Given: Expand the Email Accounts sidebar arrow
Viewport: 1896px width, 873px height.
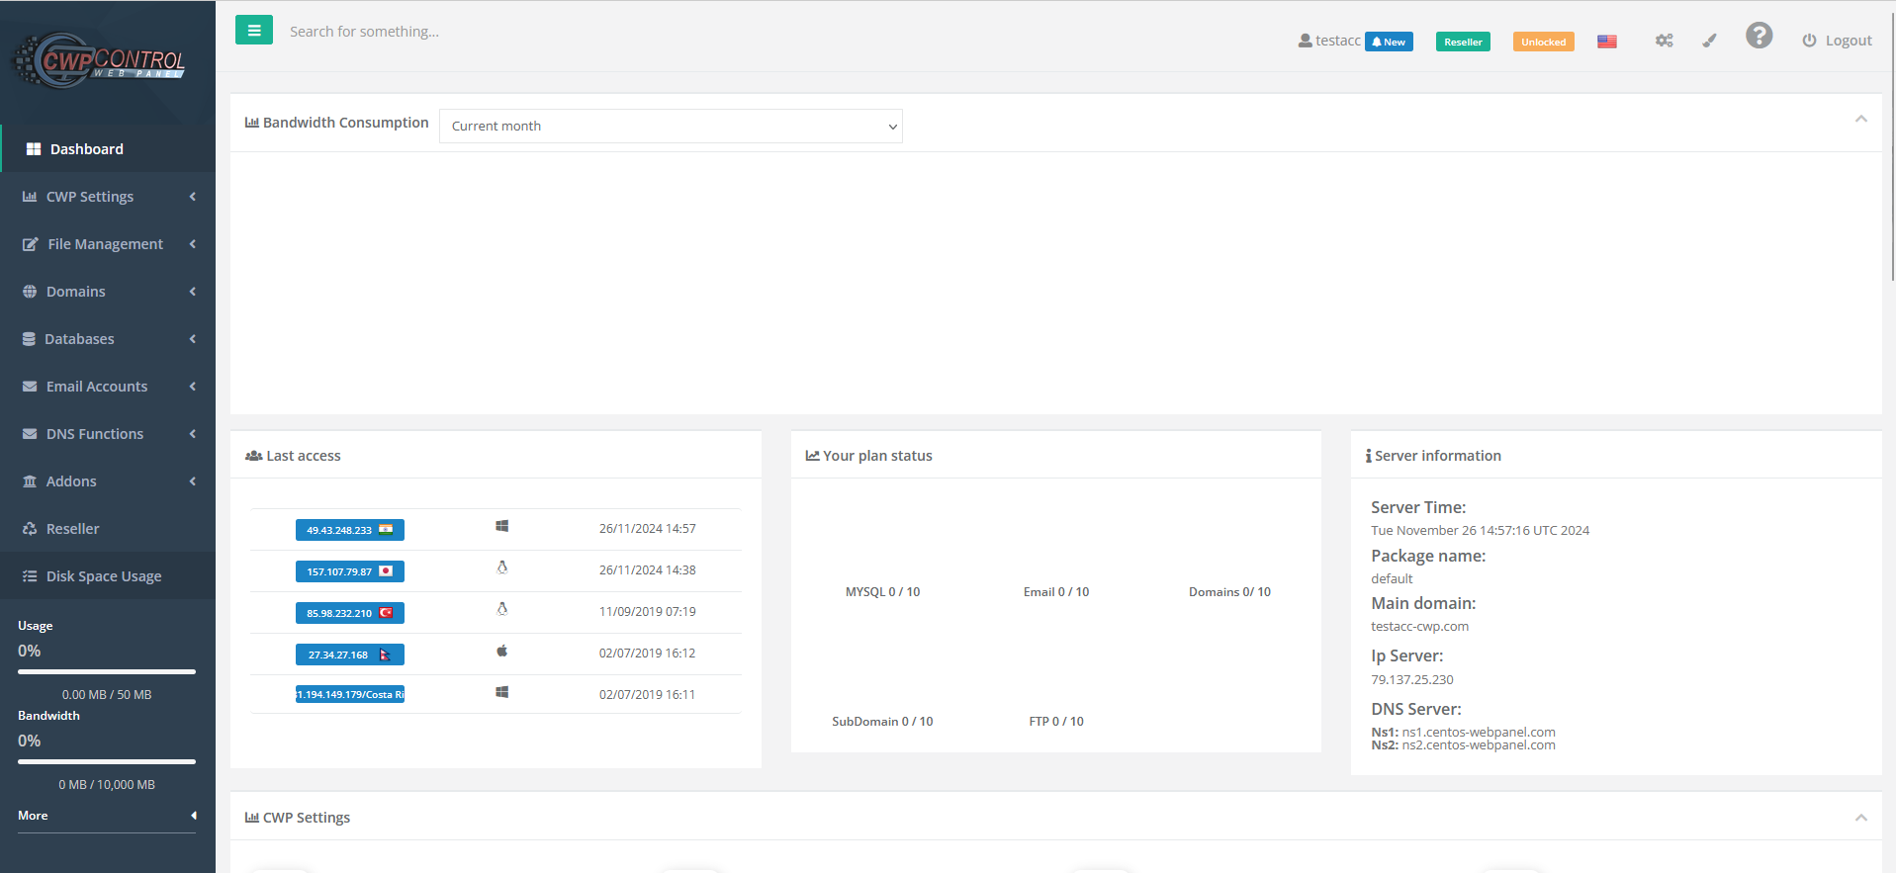Looking at the screenshot, I should click(x=193, y=387).
